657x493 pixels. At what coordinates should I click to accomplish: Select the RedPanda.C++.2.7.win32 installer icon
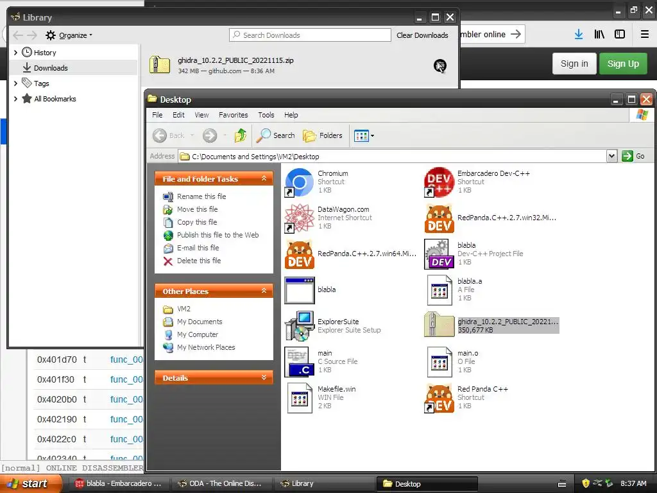(439, 218)
